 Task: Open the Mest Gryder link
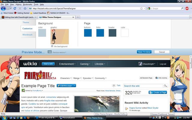[153, 108]
